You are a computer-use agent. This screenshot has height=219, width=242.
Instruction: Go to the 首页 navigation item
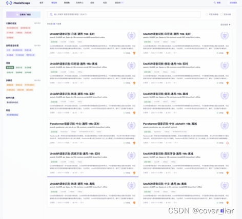[42, 3]
